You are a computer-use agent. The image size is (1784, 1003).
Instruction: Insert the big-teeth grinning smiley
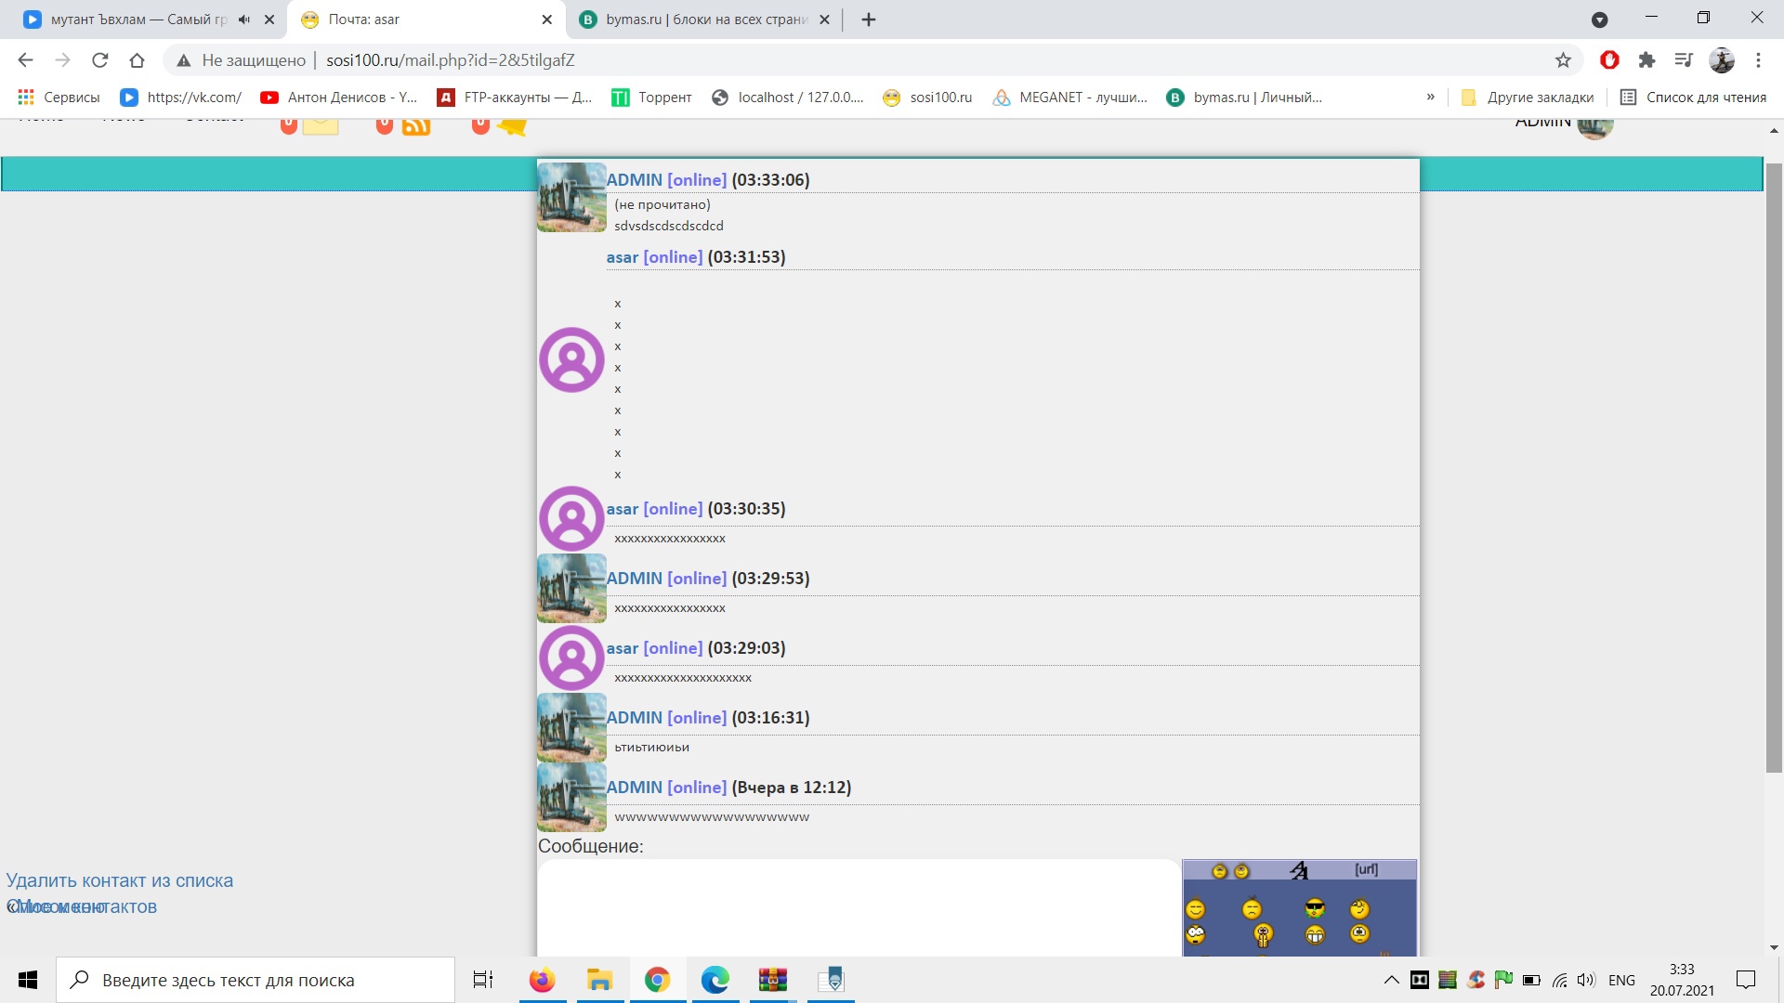1314,934
